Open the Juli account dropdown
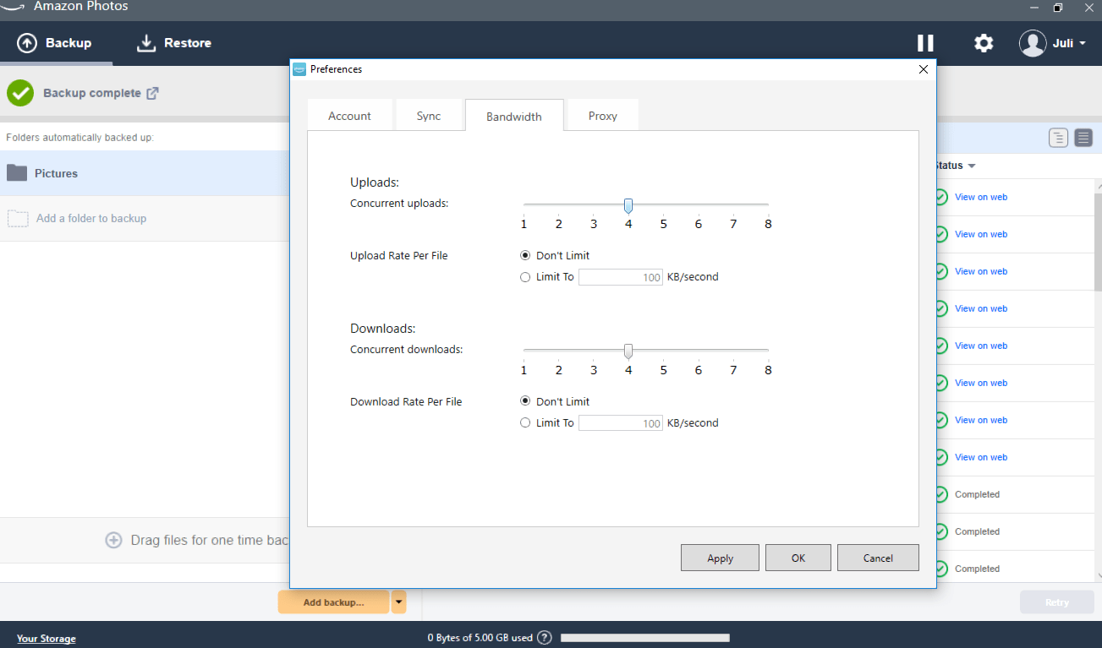The height and width of the screenshot is (648, 1102). [1069, 43]
